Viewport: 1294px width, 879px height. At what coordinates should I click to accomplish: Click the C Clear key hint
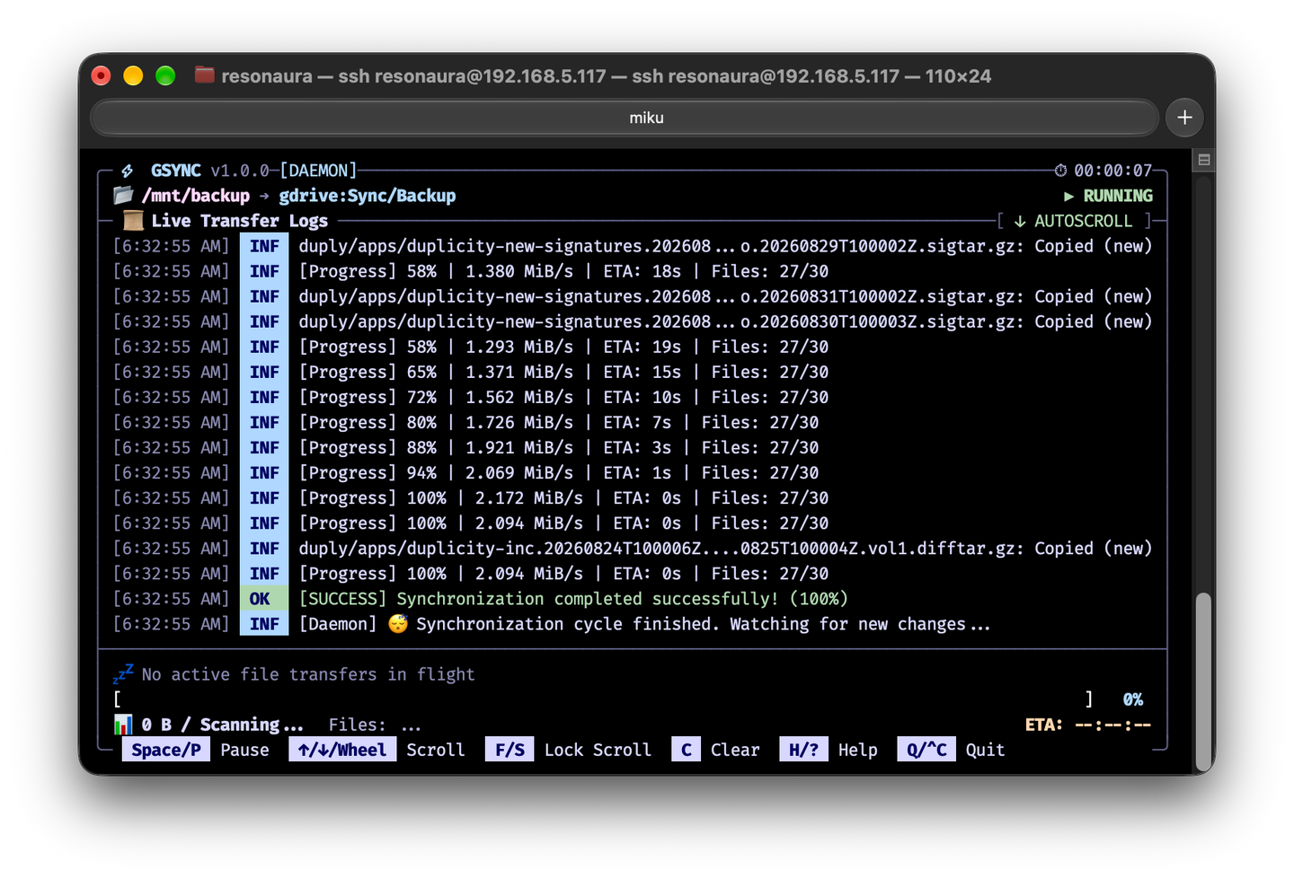[715, 750]
